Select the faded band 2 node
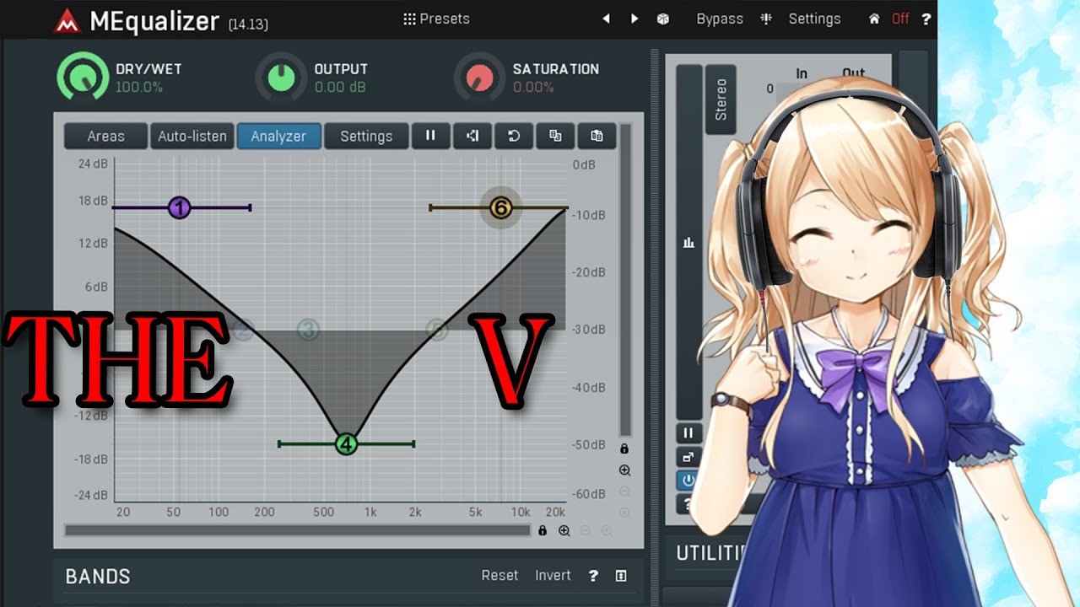The width and height of the screenshot is (1080, 607). [x=243, y=330]
